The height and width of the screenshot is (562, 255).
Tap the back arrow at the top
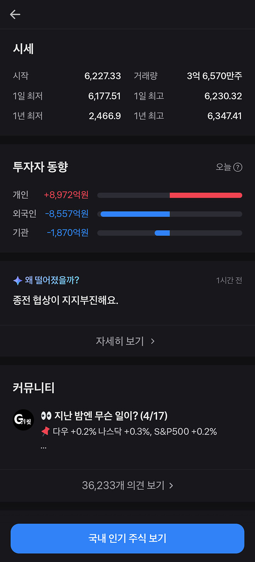(15, 14)
